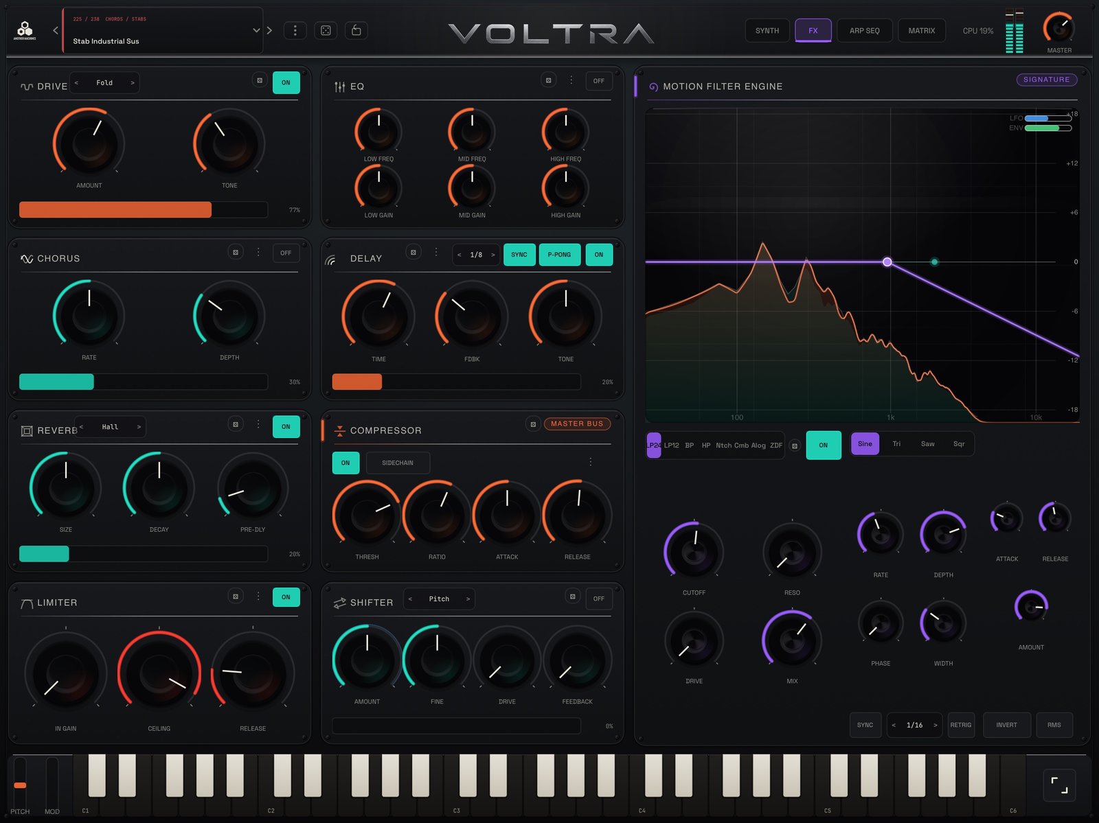Click the Shifter Pitch previous-mode arrow
The height and width of the screenshot is (823, 1099).
410,599
